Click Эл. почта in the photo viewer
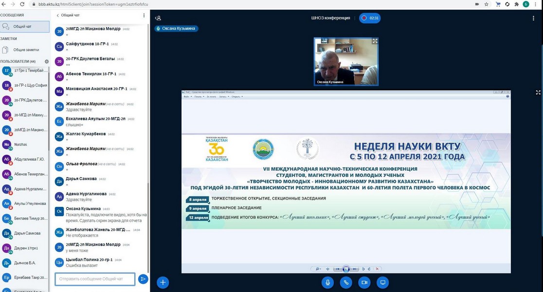 click(211, 97)
